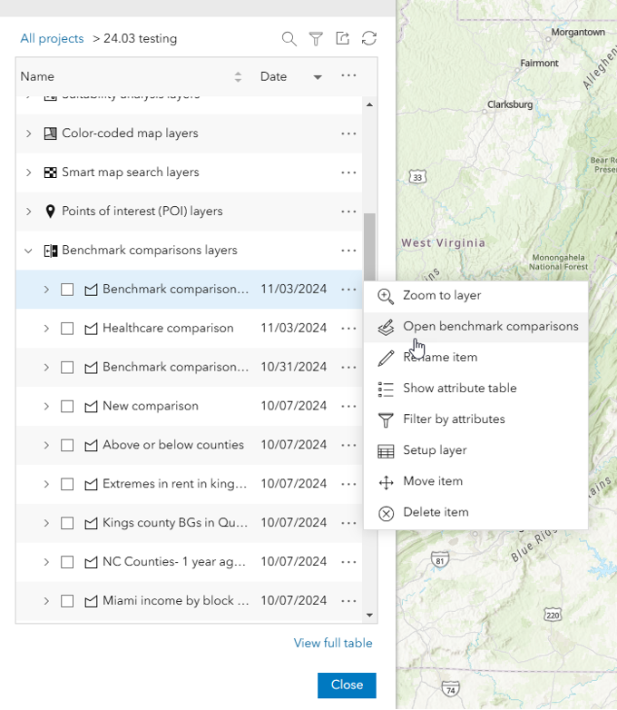This screenshot has width=617, height=710.
Task: Enable the Above or below counties checkbox
Action: (67, 446)
